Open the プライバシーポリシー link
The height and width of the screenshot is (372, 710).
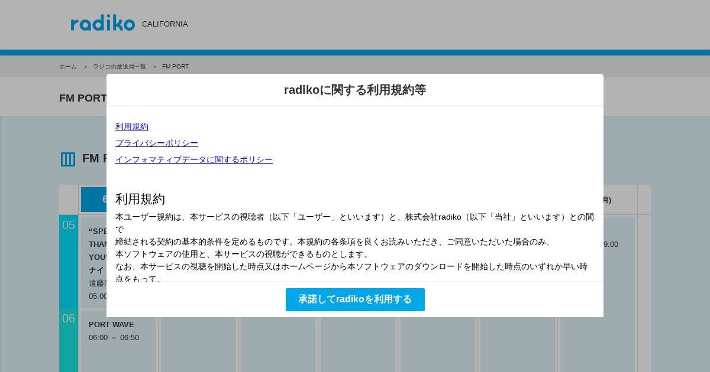[x=157, y=143]
